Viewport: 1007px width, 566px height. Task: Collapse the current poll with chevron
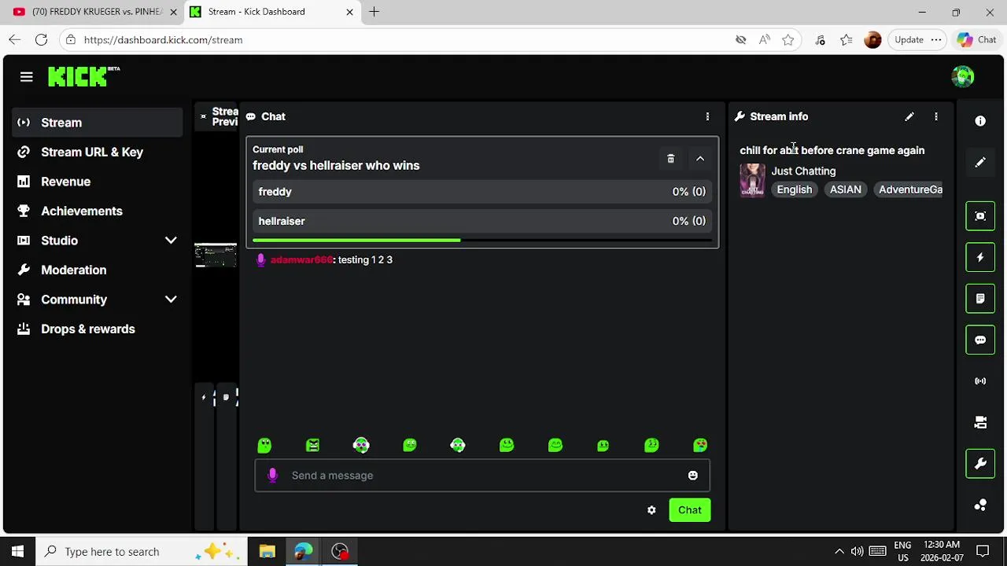point(700,159)
